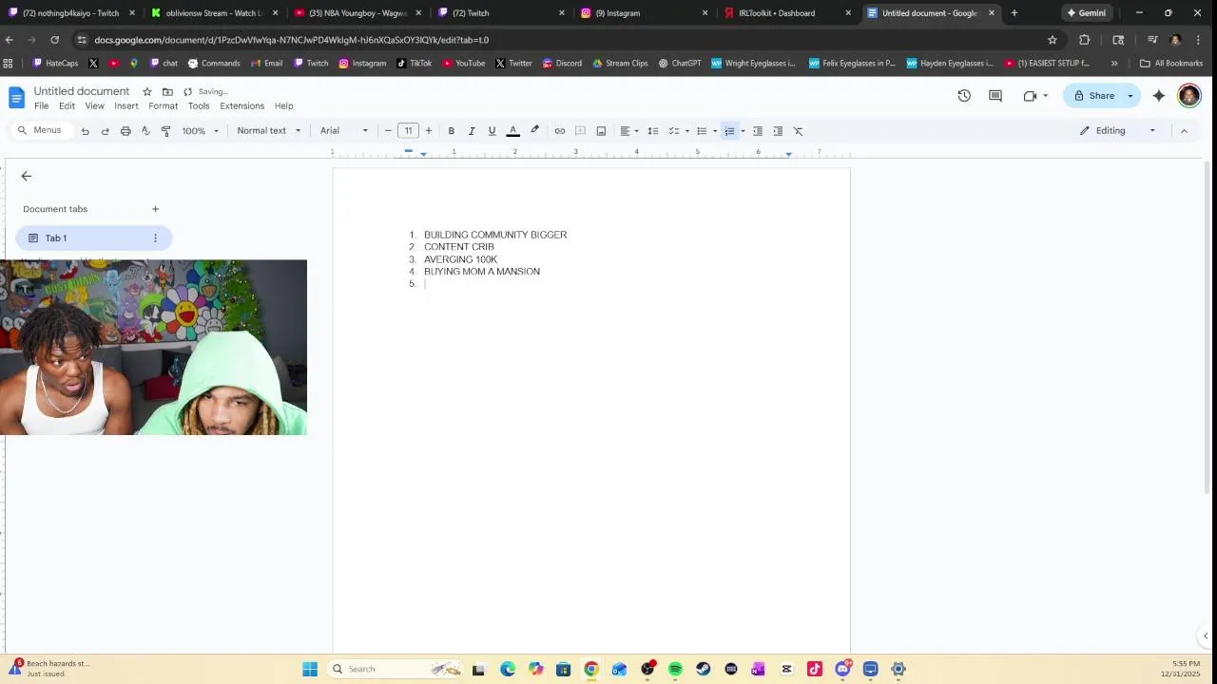Click the Insert link icon
The height and width of the screenshot is (684, 1217).
559,131
